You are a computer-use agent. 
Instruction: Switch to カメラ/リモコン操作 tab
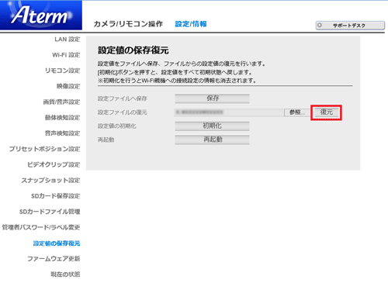(128, 24)
